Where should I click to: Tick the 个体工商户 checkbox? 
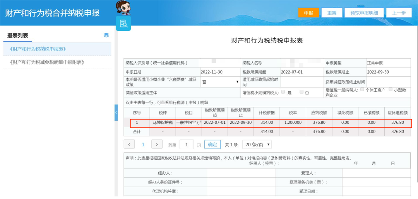362,89
